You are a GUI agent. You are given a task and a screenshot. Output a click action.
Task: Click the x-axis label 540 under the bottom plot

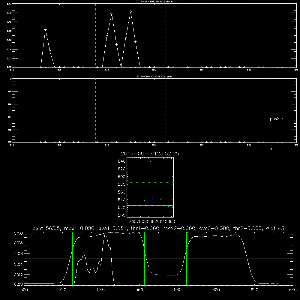101,290
